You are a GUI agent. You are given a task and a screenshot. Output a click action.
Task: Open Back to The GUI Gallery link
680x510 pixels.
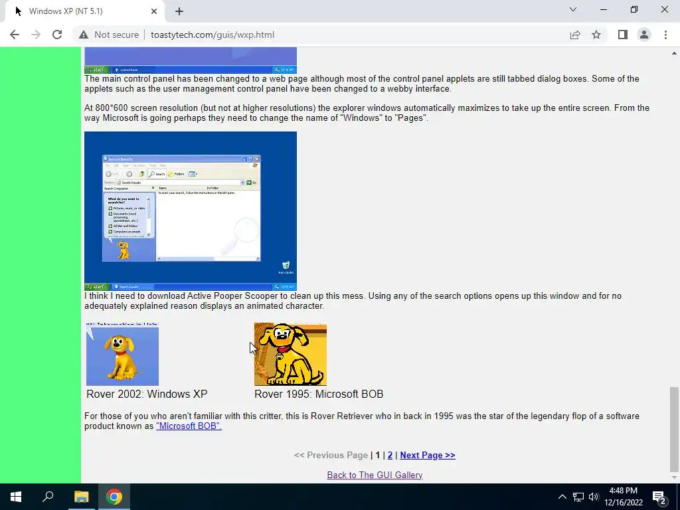(x=375, y=475)
